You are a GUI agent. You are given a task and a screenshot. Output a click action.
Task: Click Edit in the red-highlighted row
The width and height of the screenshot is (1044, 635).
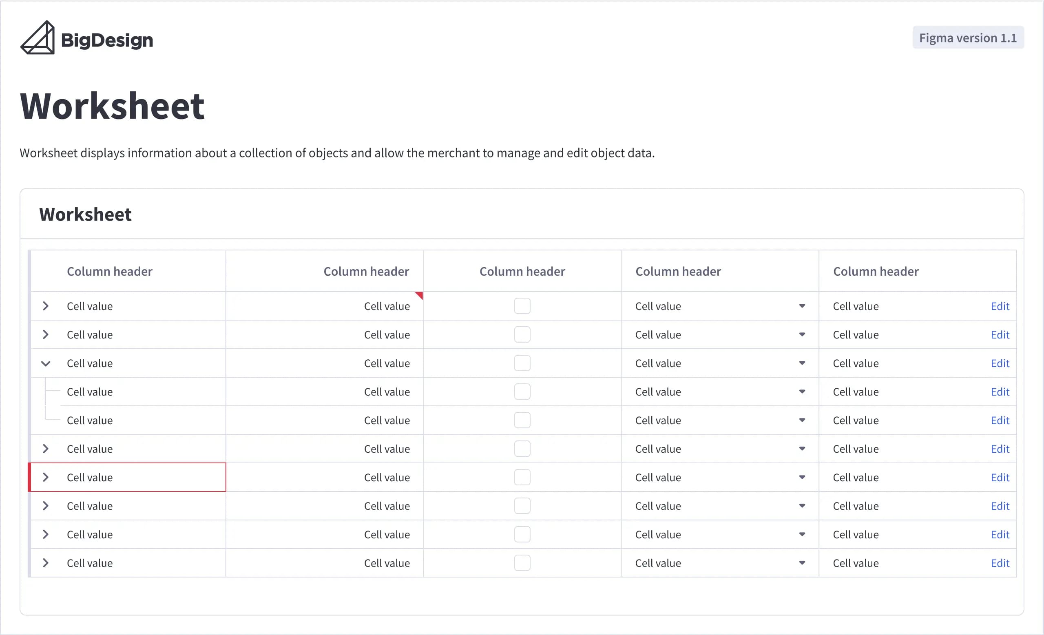tap(1000, 477)
